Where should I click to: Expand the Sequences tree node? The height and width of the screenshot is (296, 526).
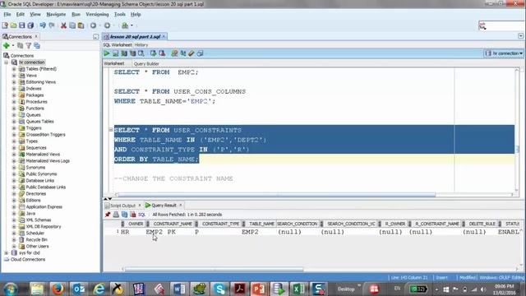pyautogui.click(x=14, y=148)
